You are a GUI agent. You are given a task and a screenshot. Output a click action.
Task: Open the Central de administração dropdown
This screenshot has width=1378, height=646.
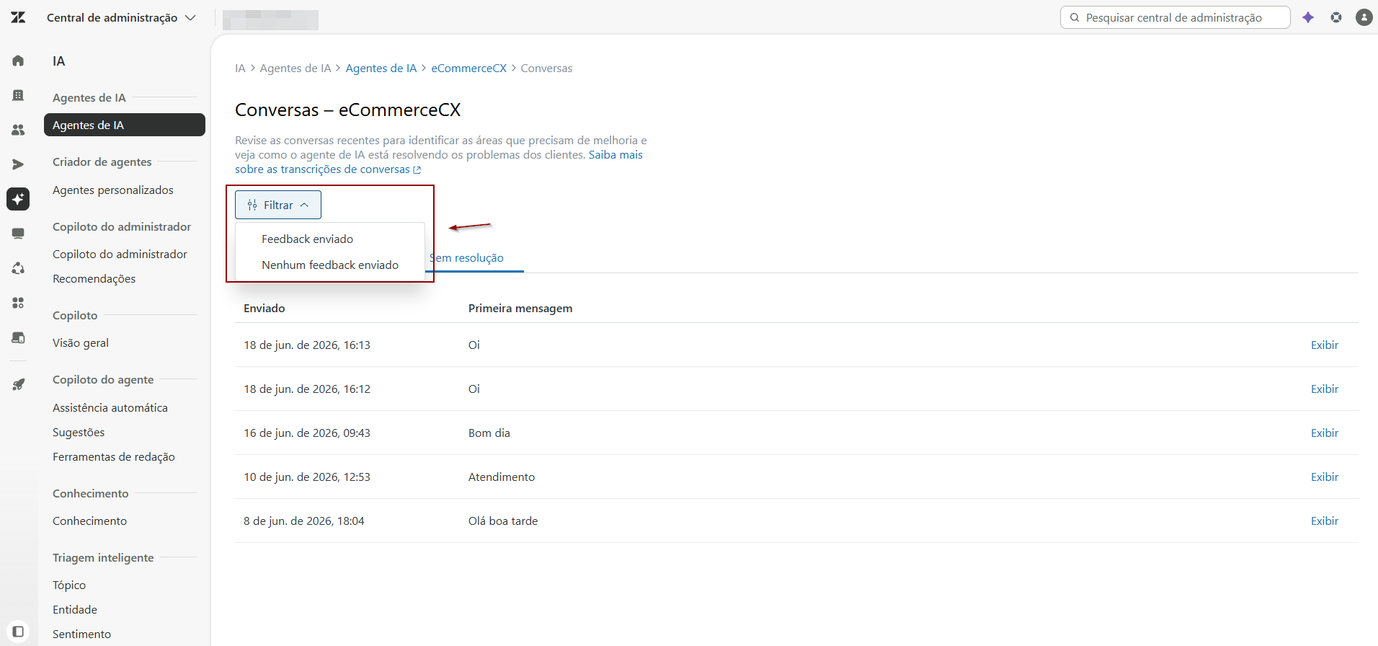(121, 17)
